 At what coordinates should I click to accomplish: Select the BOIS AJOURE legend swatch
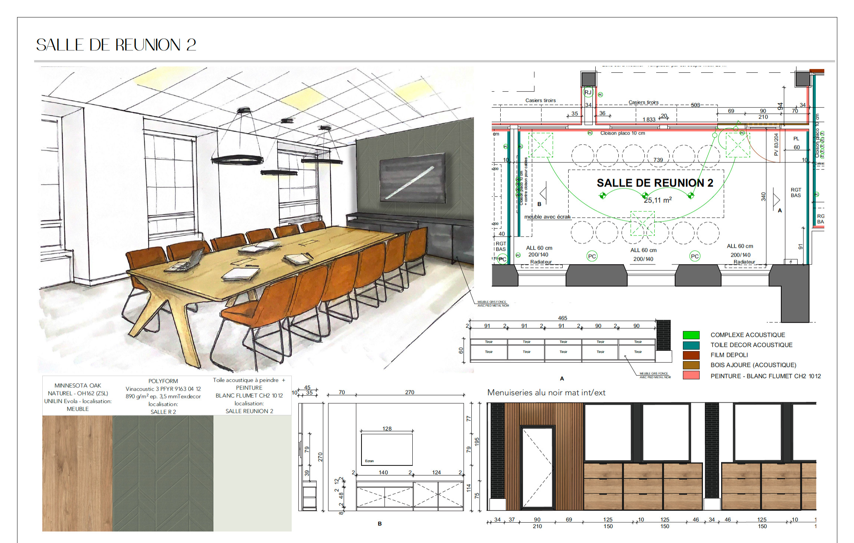click(x=691, y=365)
